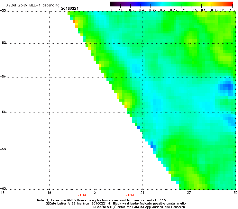The width and height of the screenshot is (238, 209).
Task: Click colorbar tick label 1.0
Action: coord(232,10)
